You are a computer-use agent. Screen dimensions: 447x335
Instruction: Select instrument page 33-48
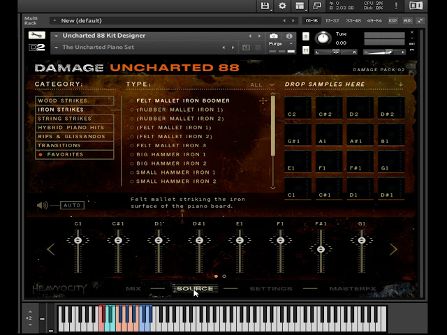[x=353, y=20]
